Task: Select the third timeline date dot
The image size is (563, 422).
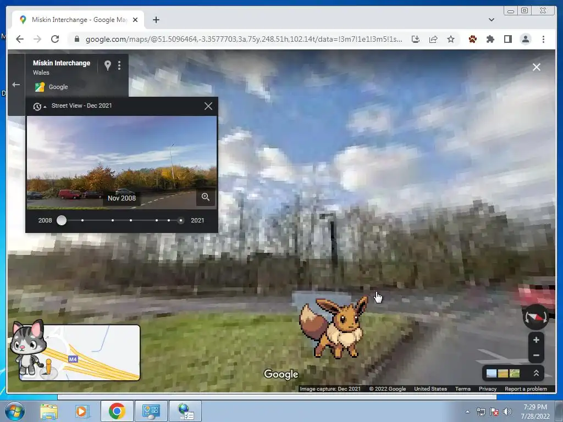Action: click(113, 220)
